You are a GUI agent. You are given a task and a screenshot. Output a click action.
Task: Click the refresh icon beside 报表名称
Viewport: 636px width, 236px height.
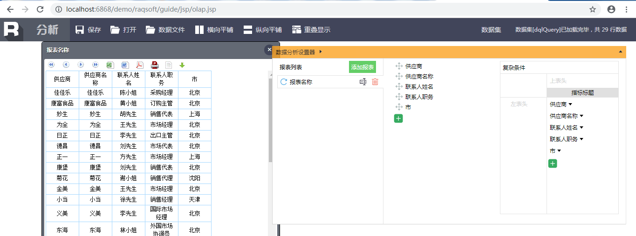coord(284,82)
